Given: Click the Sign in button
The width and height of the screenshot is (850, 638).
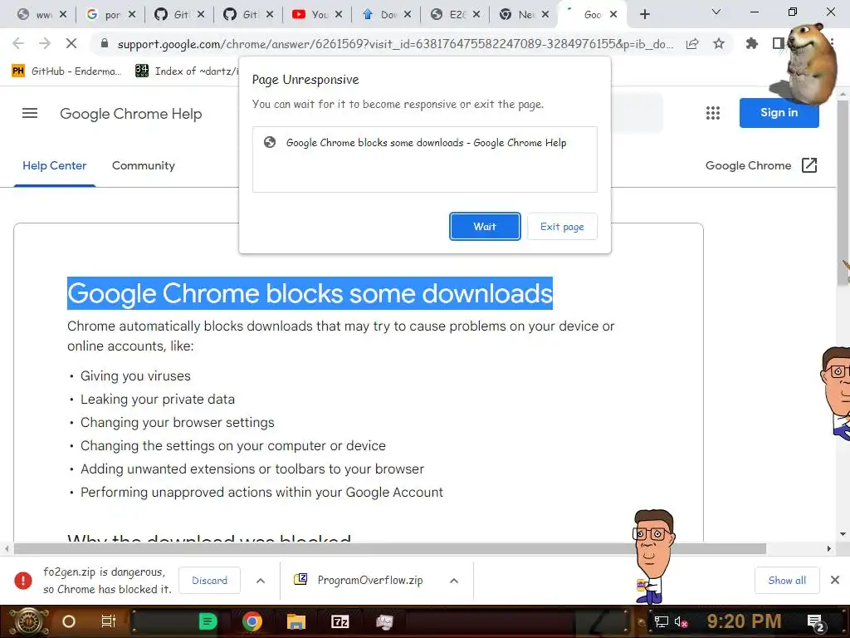Looking at the screenshot, I should click(779, 113).
